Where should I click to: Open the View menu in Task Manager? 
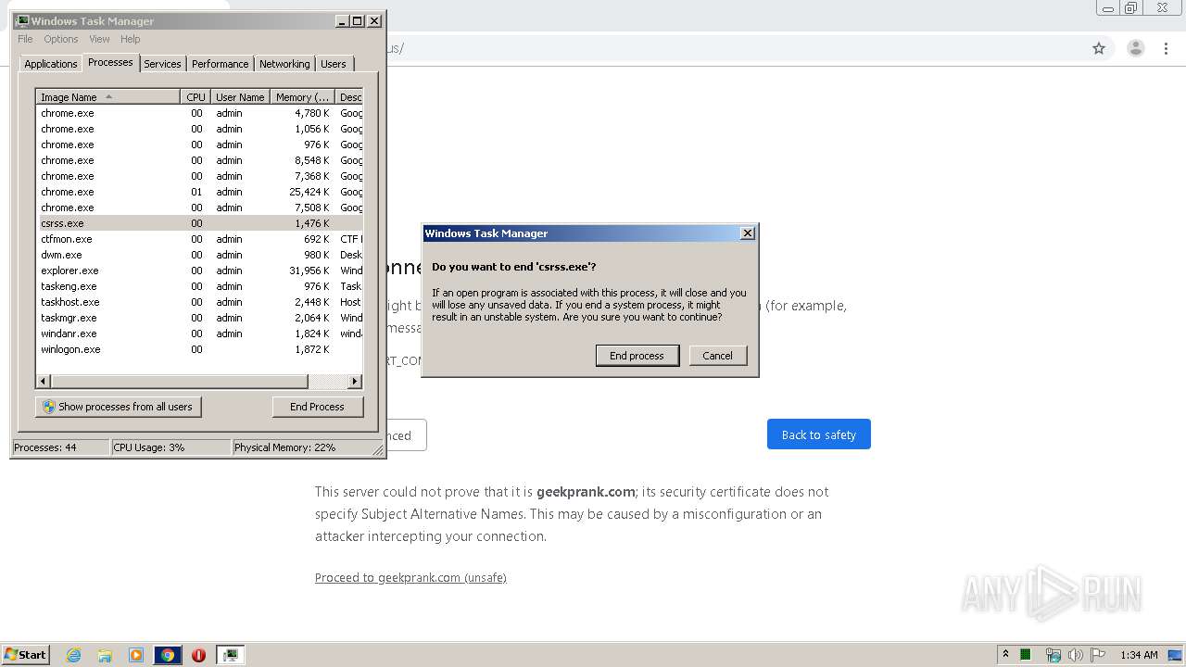point(99,39)
